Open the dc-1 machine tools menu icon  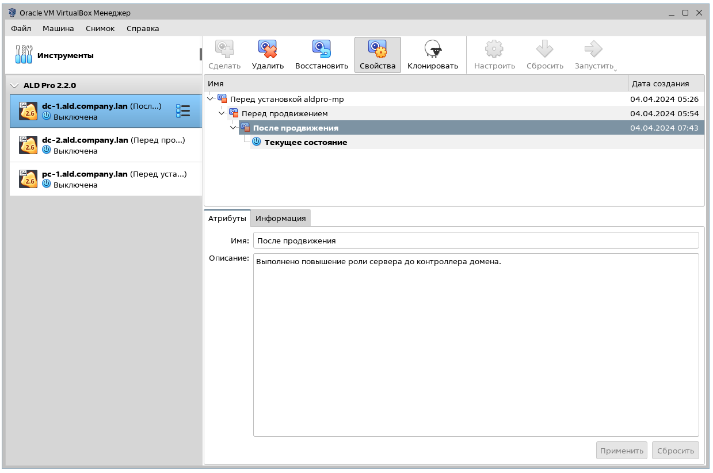(x=182, y=111)
